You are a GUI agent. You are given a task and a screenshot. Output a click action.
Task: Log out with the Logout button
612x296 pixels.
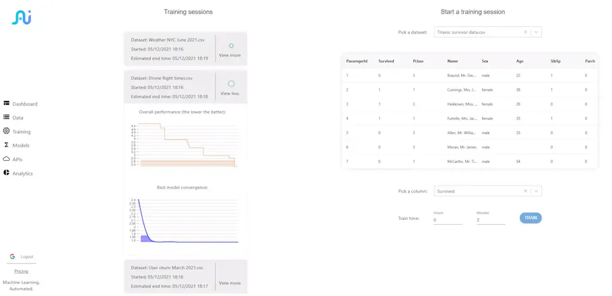coord(27,256)
